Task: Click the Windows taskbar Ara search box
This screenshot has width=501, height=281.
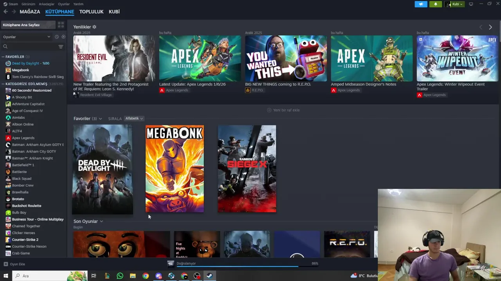Action: point(50,276)
